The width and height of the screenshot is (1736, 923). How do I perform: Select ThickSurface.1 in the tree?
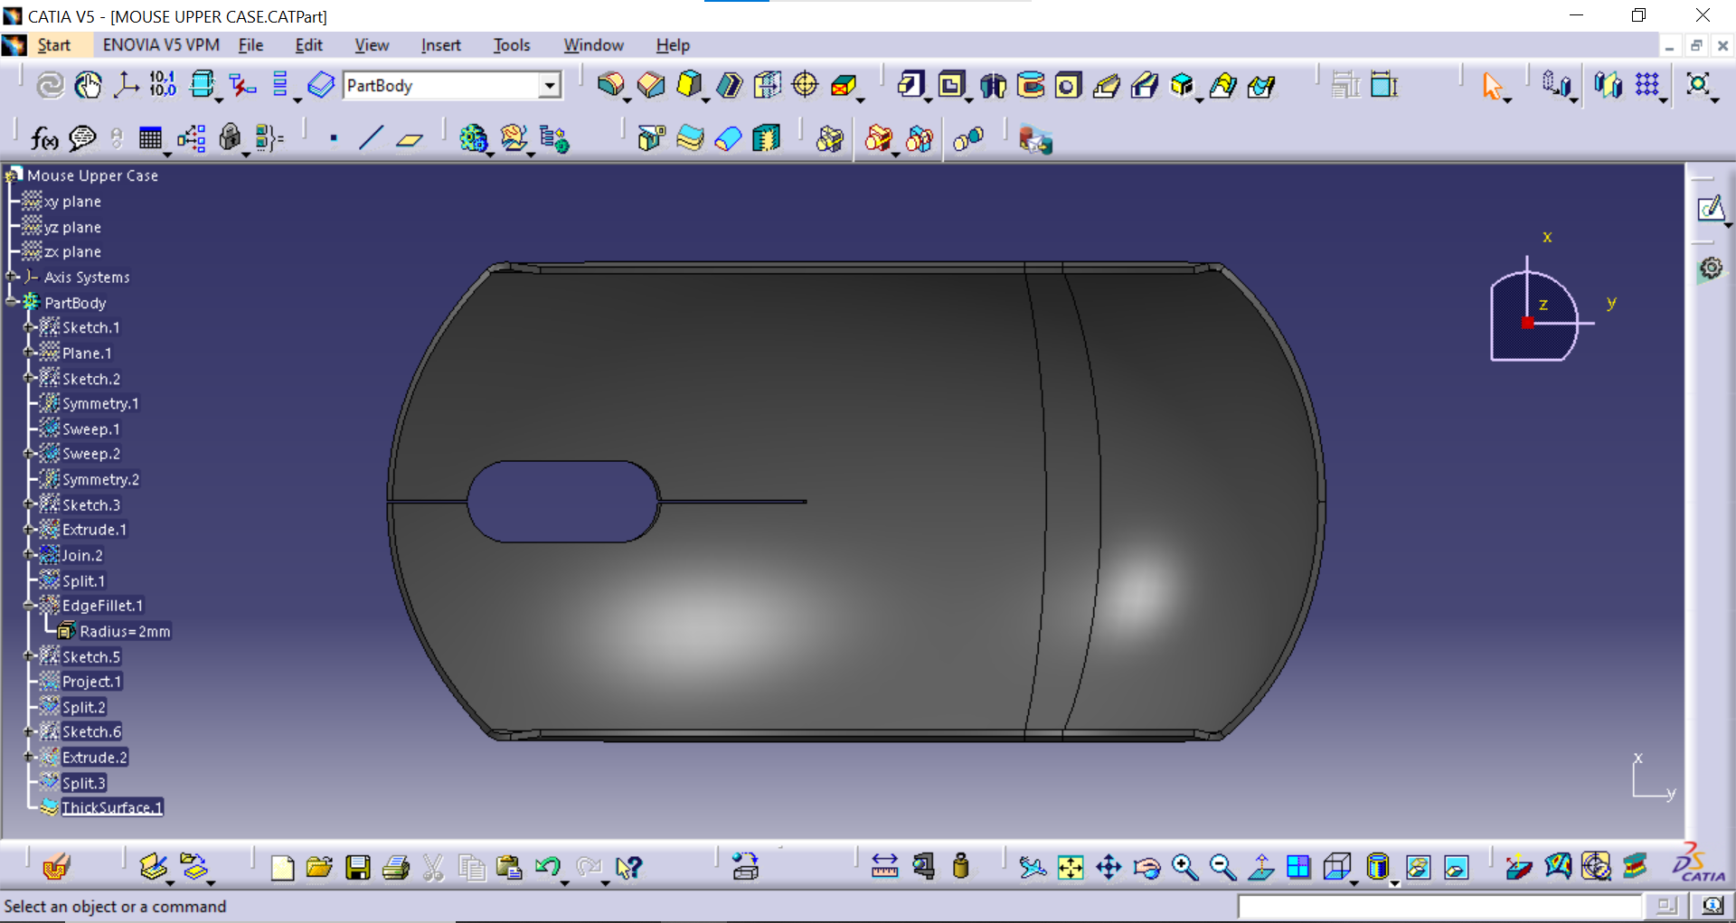pyautogui.click(x=112, y=807)
